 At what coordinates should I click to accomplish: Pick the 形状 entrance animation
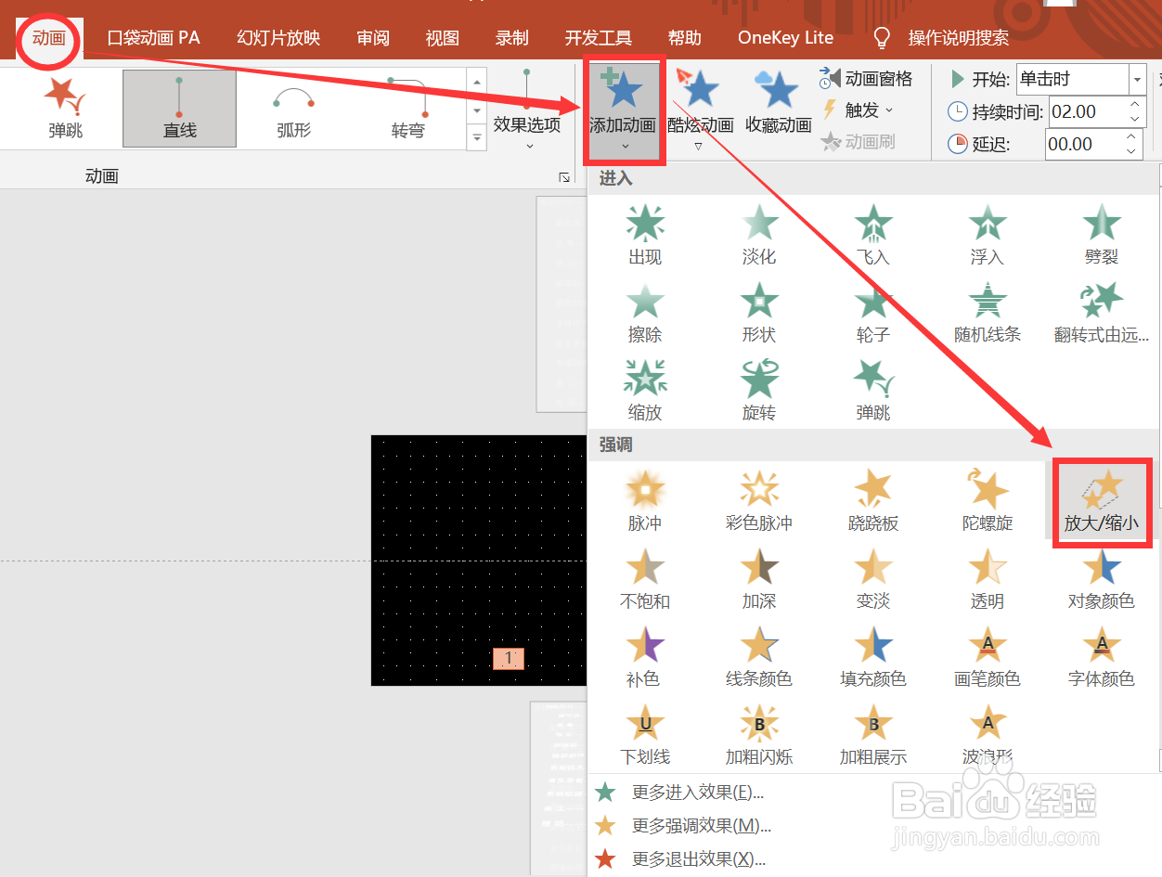coord(759,313)
